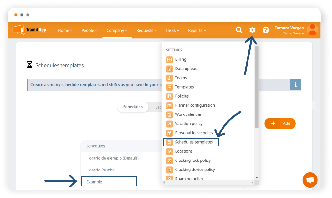Choose Work calendar from settings list

pos(188,114)
